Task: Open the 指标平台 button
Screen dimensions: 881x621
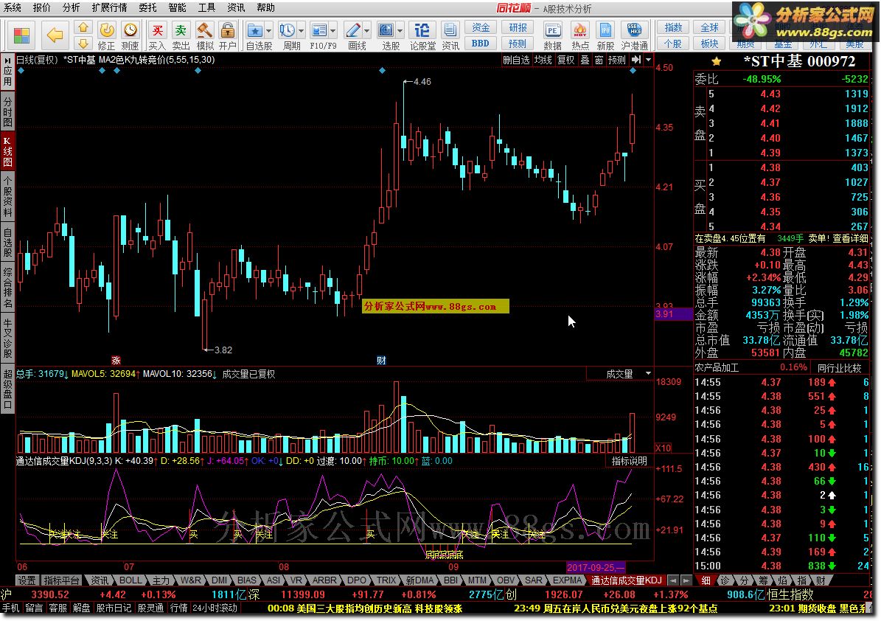Action: coord(60,580)
